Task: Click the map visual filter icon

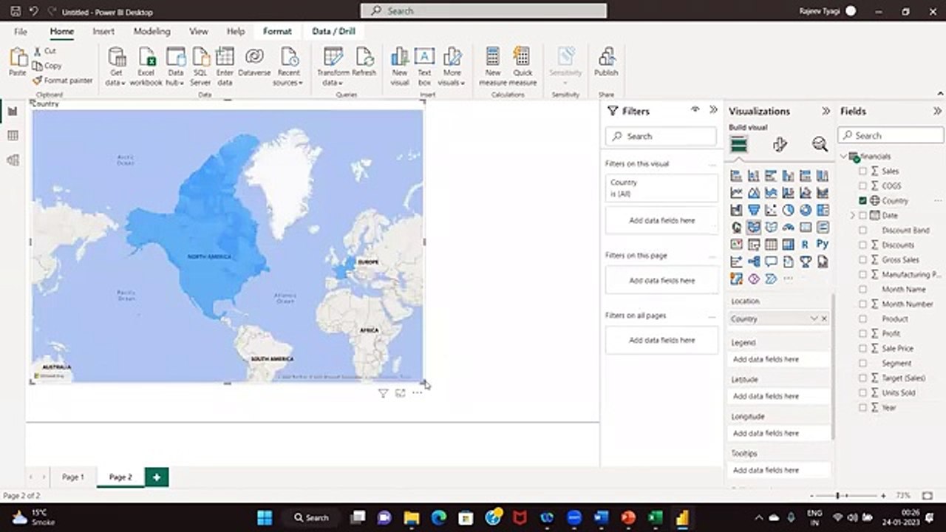Action: 383,393
